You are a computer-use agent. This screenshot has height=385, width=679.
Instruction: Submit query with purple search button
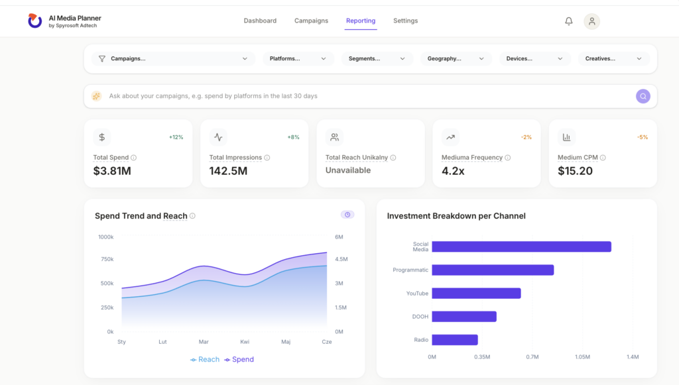643,97
